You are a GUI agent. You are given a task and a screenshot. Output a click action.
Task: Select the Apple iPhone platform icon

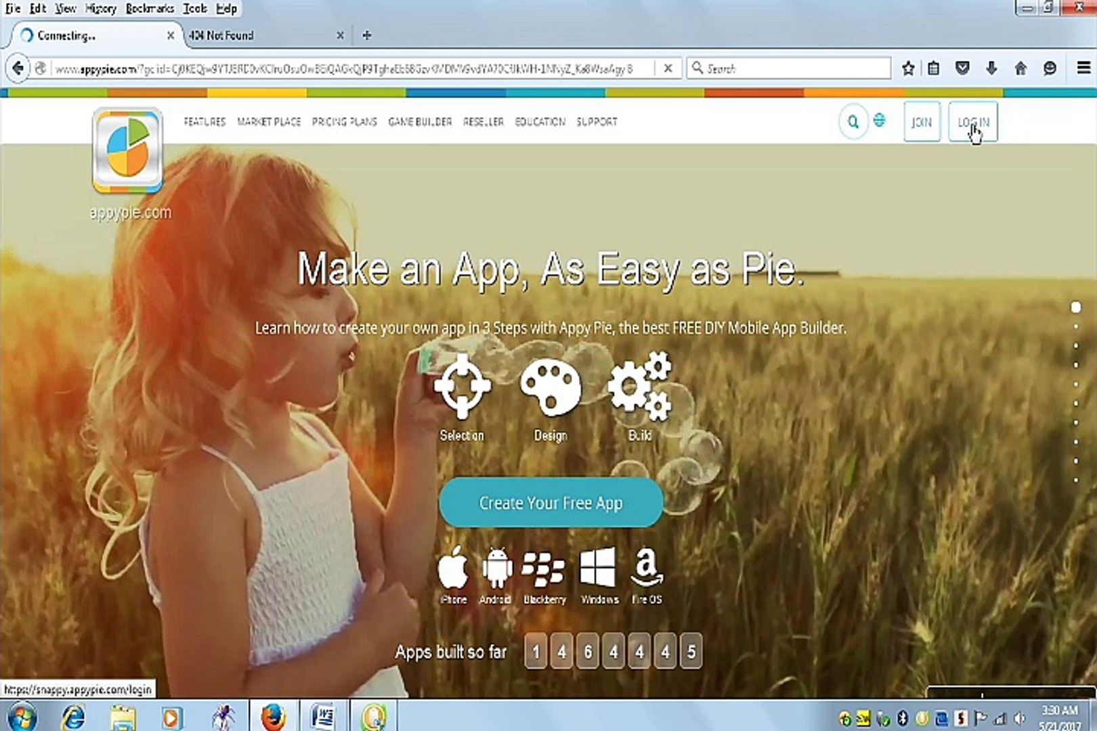pos(453,569)
